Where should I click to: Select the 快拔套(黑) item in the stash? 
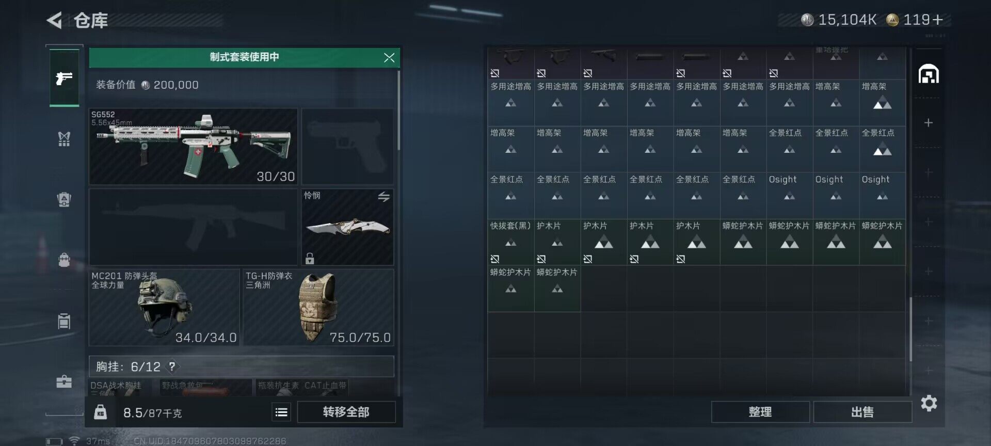511,242
